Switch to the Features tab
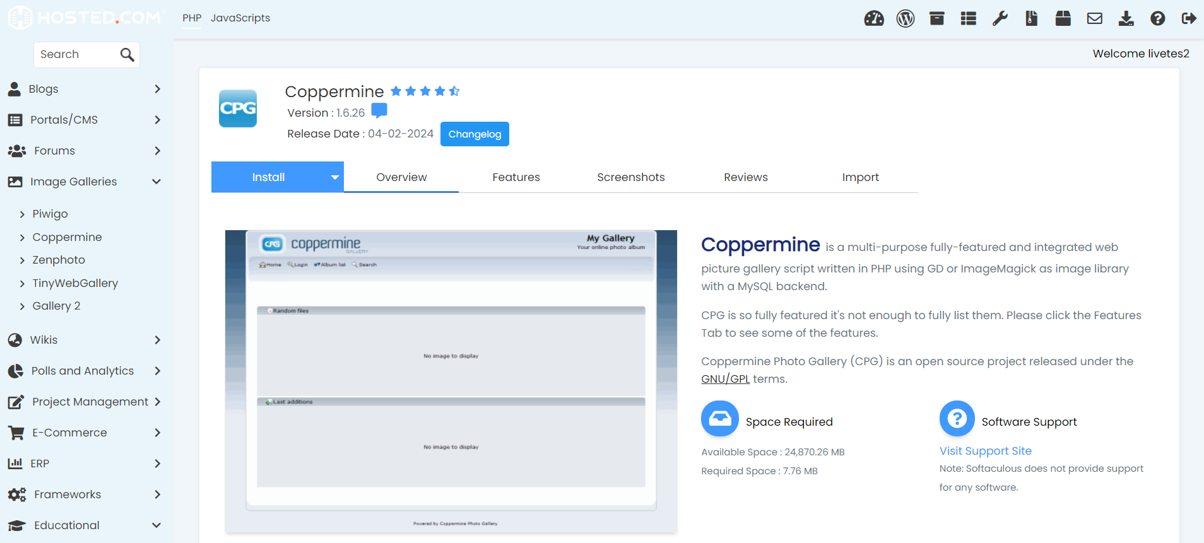Image resolution: width=1204 pixels, height=543 pixels. click(516, 177)
